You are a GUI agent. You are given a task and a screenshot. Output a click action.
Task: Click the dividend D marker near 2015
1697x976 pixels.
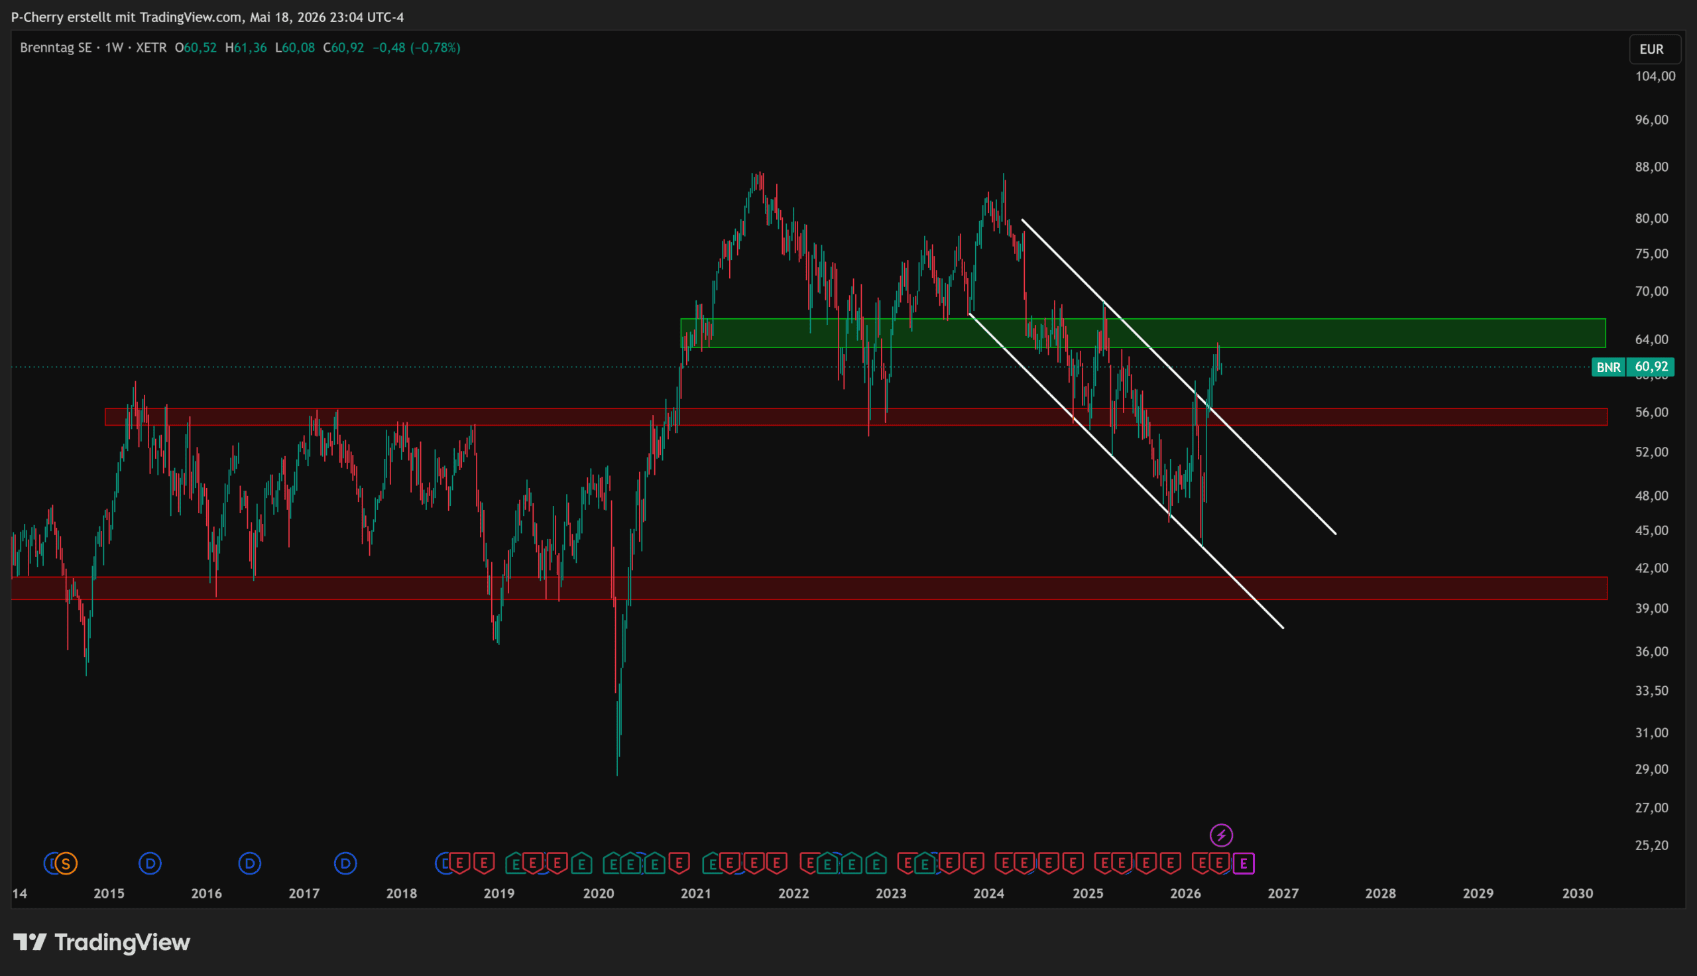tap(150, 863)
